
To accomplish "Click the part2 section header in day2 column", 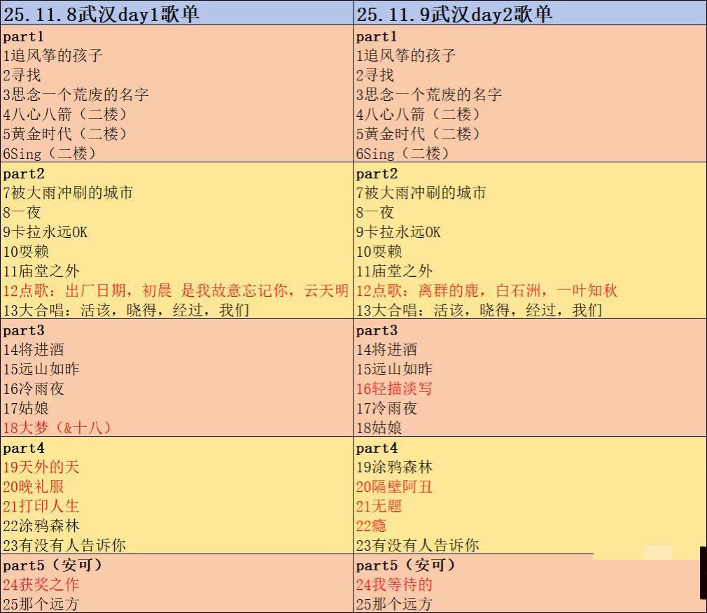I will (x=373, y=173).
